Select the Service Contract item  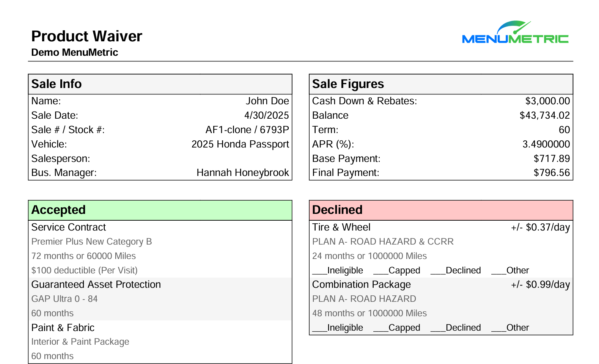(x=69, y=227)
